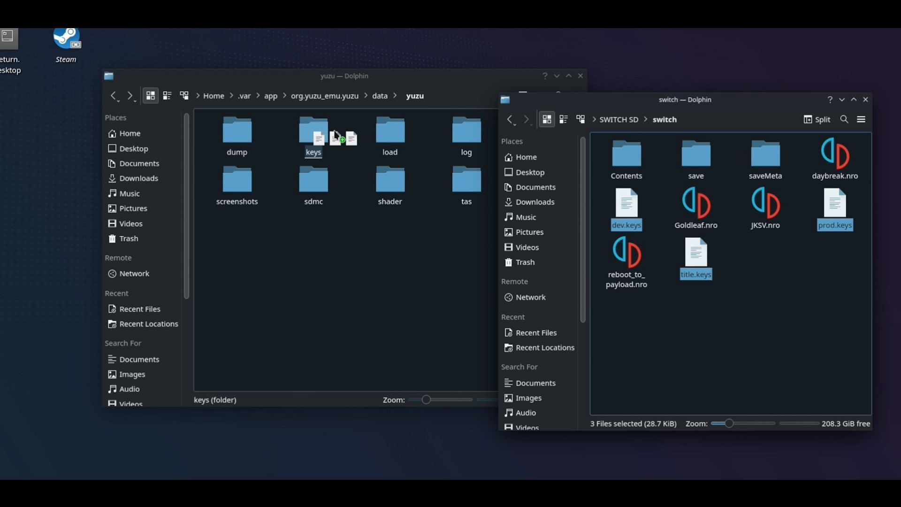The image size is (901, 507).
Task: Select the Downloads item in switch sidebar
Action: 534,202
